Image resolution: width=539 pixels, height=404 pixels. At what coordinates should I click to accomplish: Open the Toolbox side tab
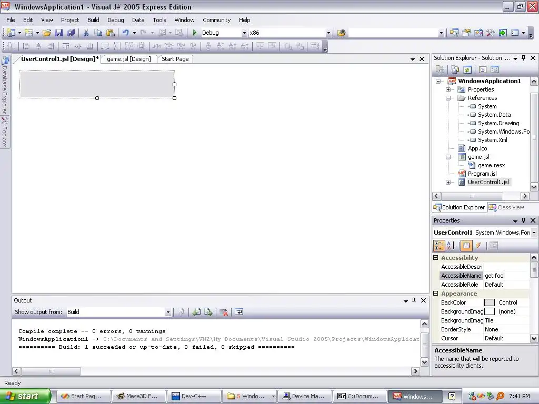(x=5, y=132)
